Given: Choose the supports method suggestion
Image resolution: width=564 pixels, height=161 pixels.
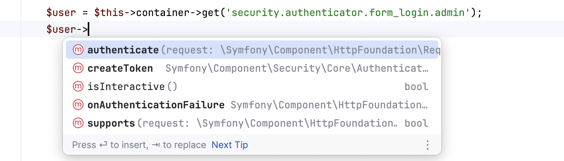Looking at the screenshot, I should click(x=111, y=123).
